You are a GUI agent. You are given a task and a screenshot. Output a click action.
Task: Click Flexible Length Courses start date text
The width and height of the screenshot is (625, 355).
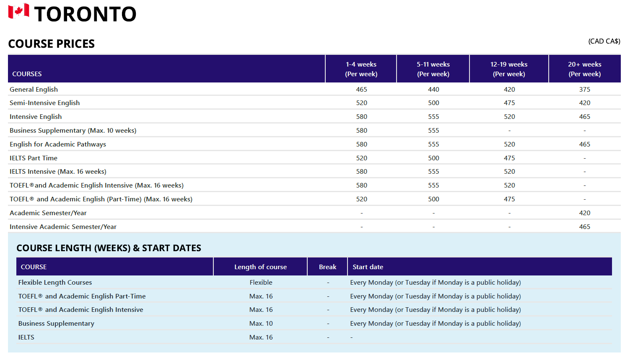click(436, 283)
